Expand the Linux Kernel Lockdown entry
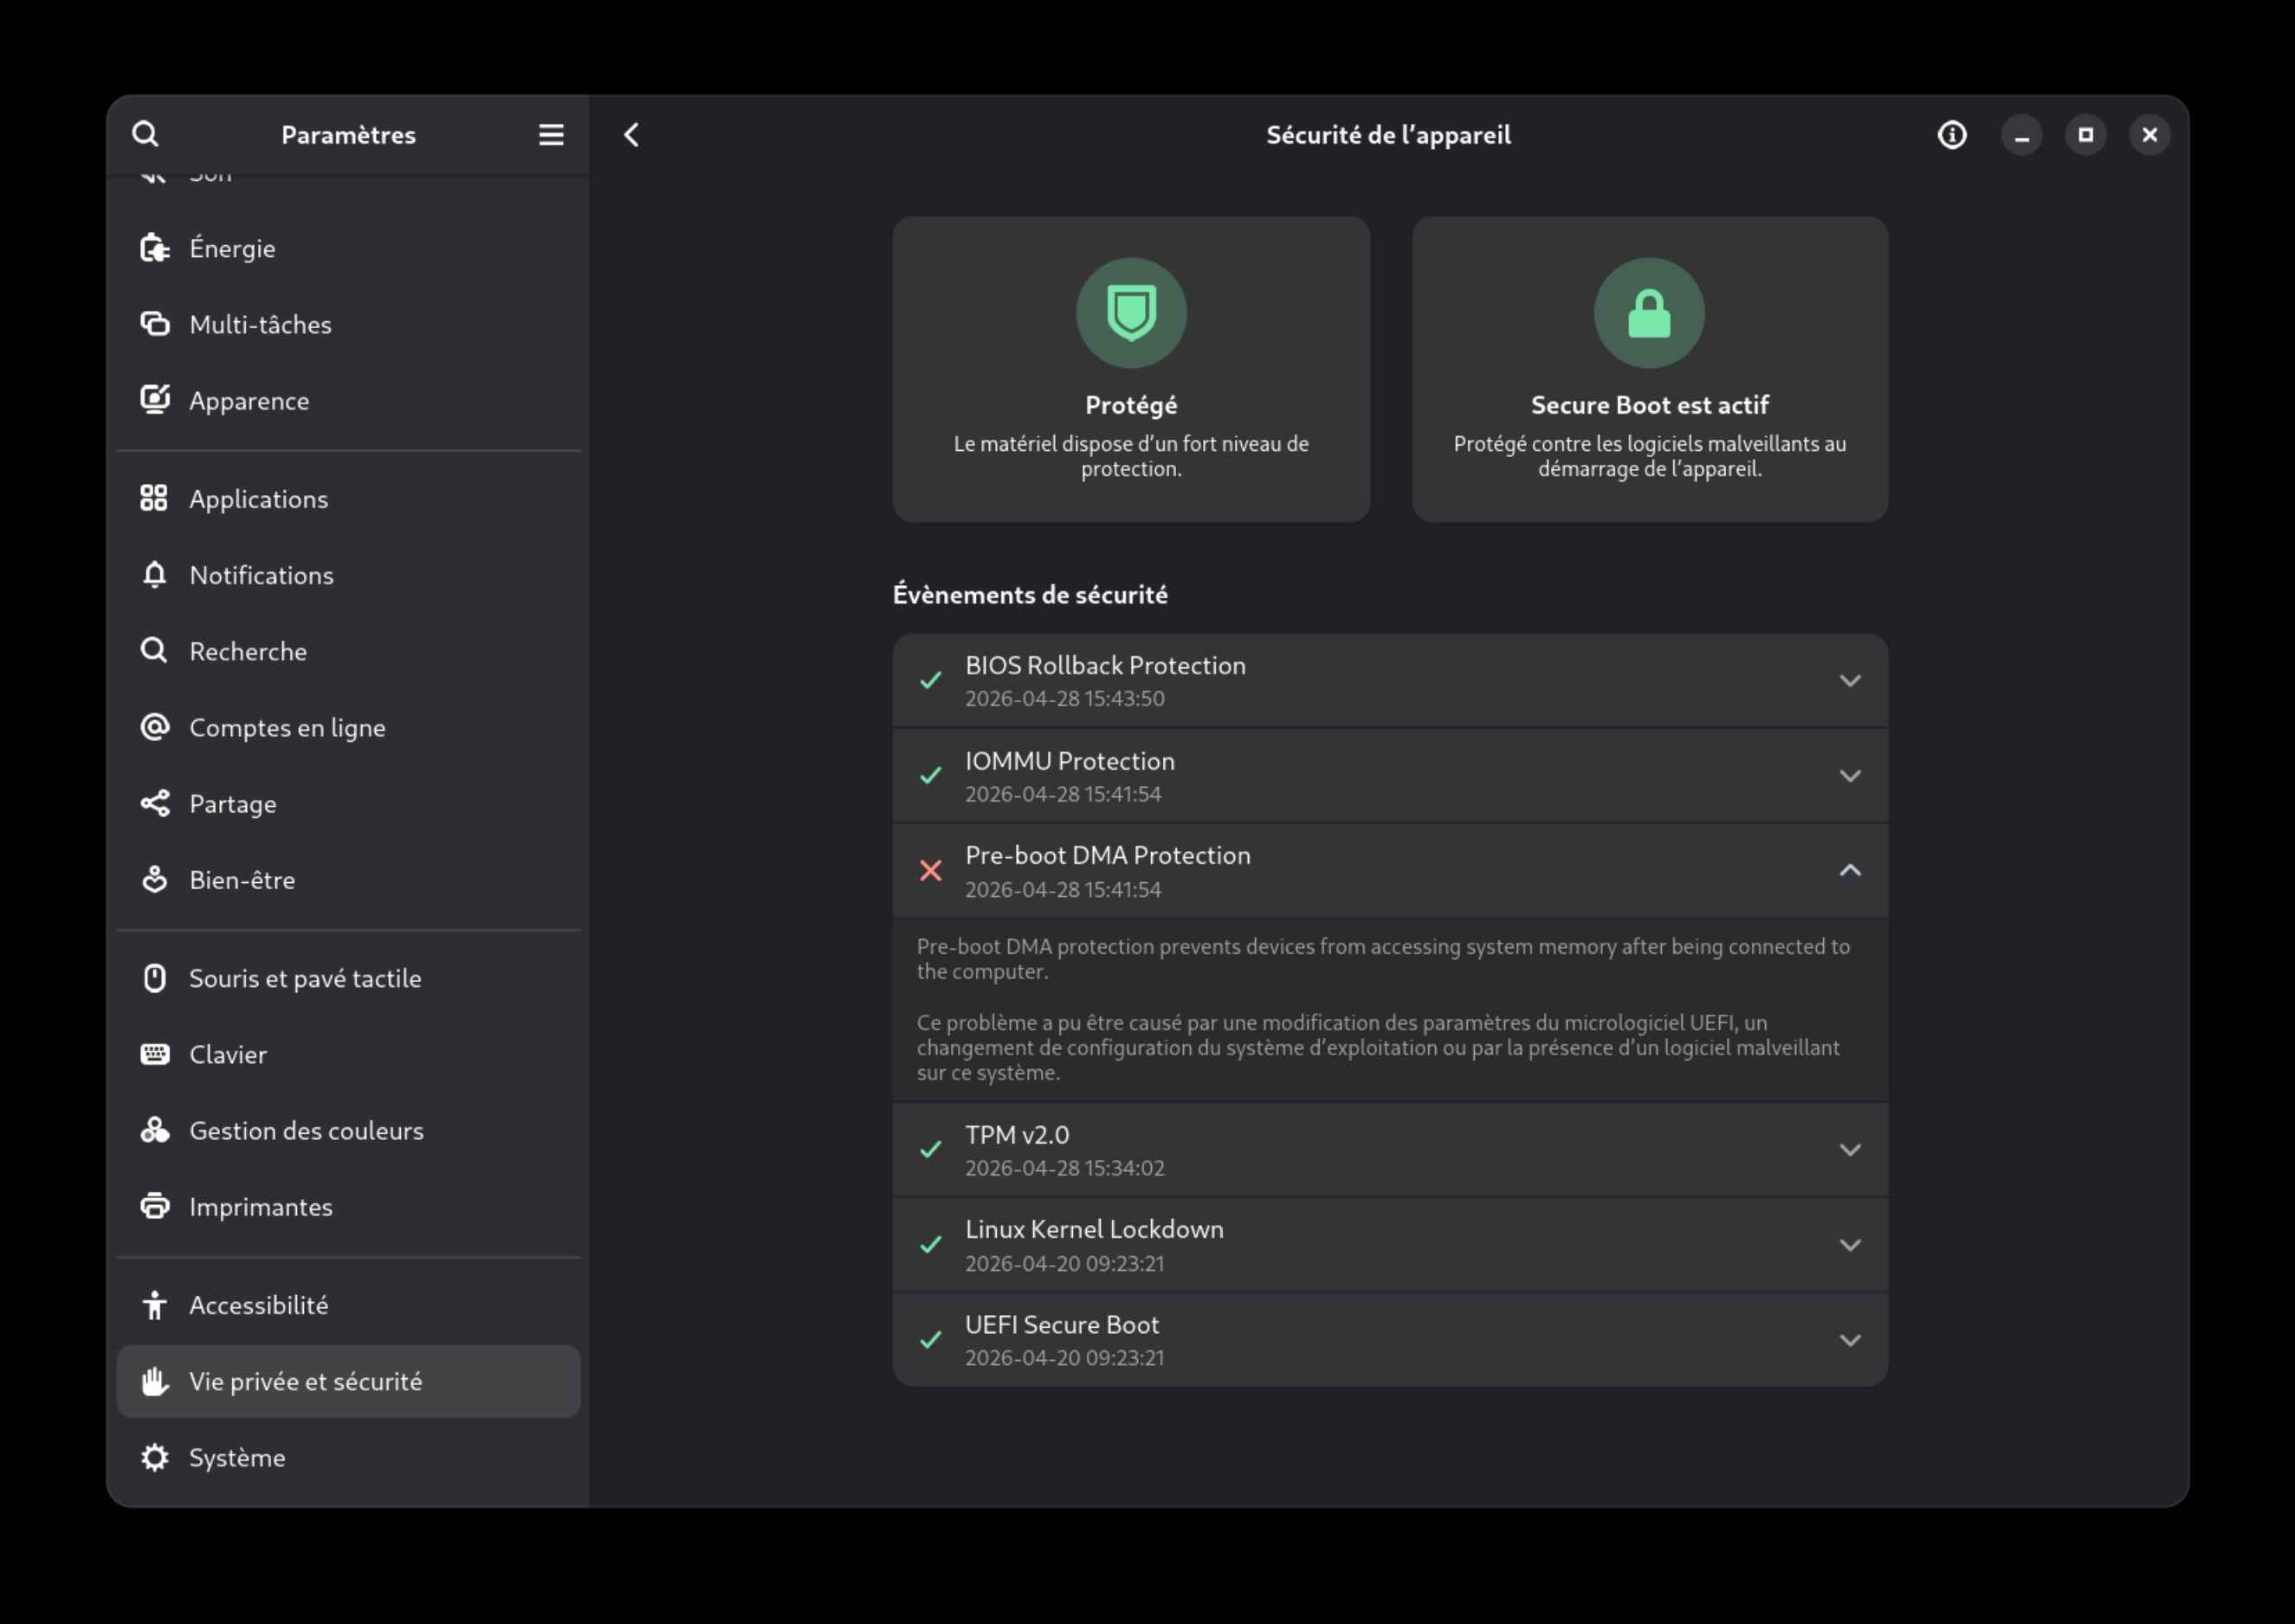The height and width of the screenshot is (1624, 2295). click(x=1849, y=1245)
